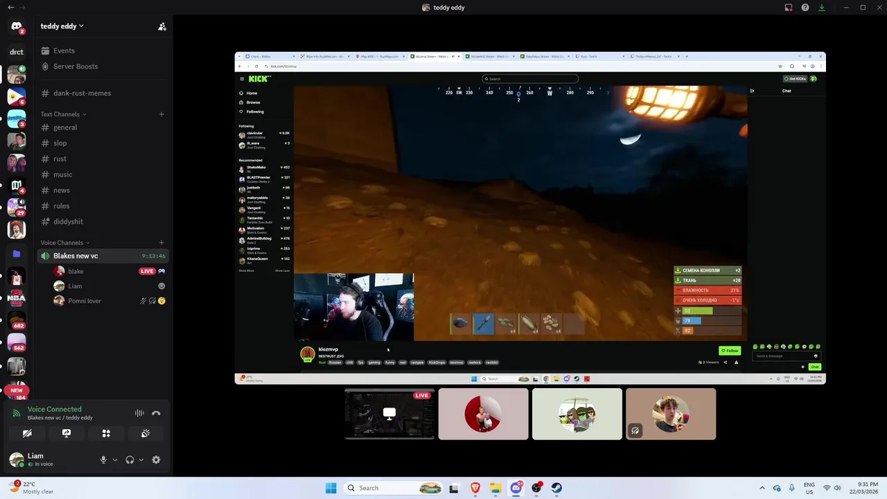Screen dimensions: 887x499
Task: Select Pomni lover in voice list
Action: (x=109, y=301)
